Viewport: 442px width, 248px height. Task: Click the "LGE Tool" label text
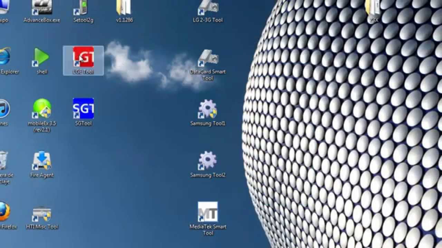[83, 72]
